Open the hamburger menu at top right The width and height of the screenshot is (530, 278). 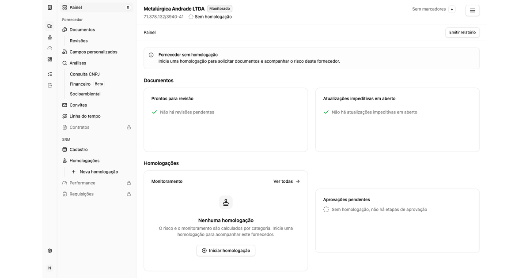coord(473,11)
